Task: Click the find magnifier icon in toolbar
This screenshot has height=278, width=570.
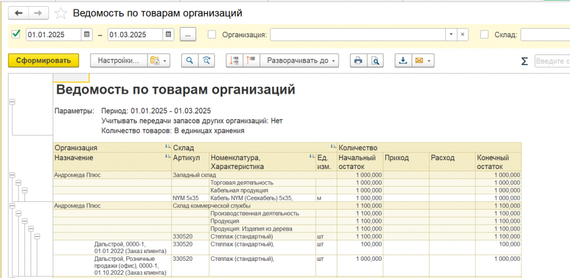Action: click(190, 61)
